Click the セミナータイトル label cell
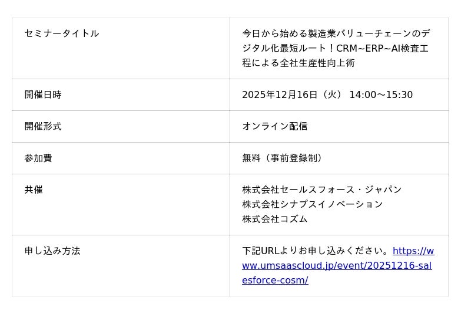 click(x=62, y=33)
